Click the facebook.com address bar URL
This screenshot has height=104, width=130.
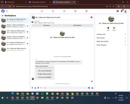tap(32, 6)
